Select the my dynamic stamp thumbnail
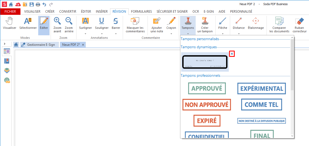This screenshot has width=309, height=146. [205, 62]
